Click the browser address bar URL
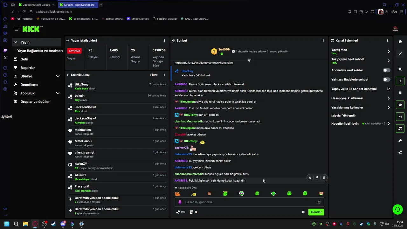 tap(53, 12)
